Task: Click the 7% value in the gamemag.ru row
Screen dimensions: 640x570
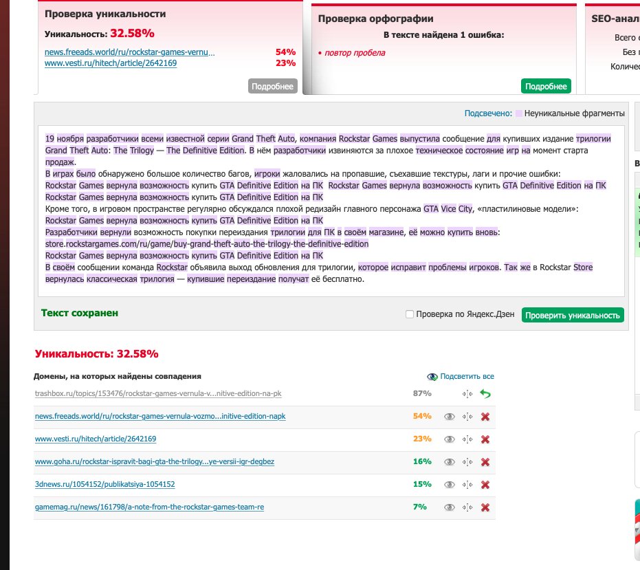Action: click(x=420, y=507)
